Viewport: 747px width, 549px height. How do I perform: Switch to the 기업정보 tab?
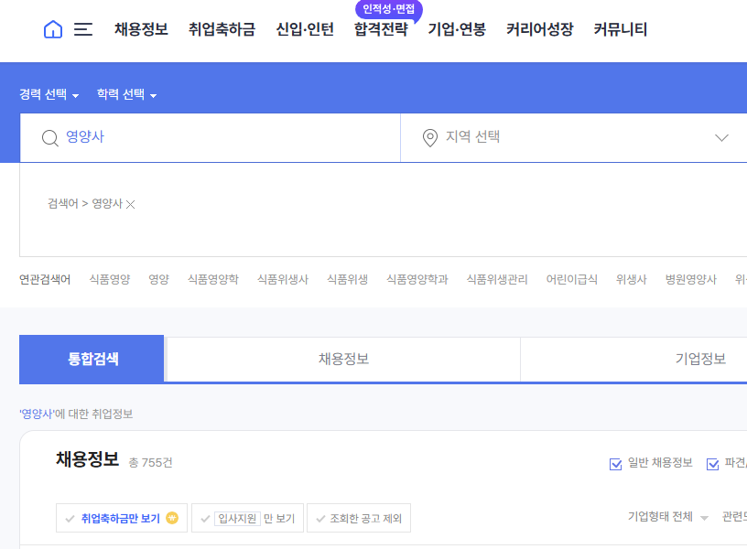(x=700, y=359)
